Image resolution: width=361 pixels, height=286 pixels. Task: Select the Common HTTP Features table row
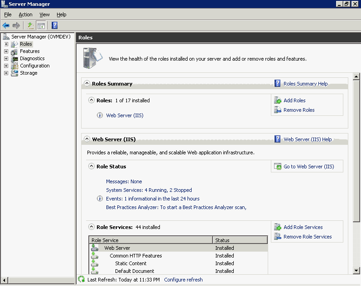click(x=178, y=255)
